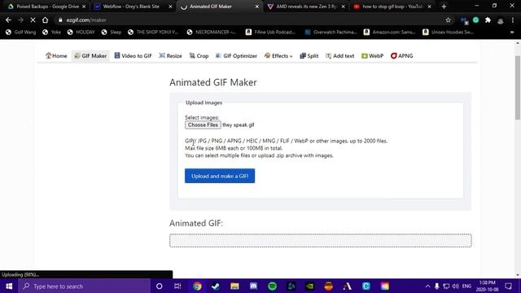Open the Fifine Usb Podcast bookmark
The width and height of the screenshot is (521, 293).
coord(270,33)
